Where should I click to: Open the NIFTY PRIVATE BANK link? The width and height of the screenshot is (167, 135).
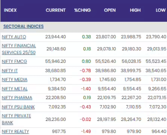(17, 119)
